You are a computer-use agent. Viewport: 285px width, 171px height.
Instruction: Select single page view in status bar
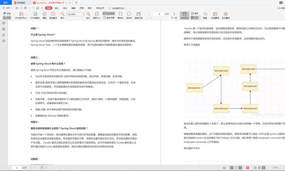(236, 168)
